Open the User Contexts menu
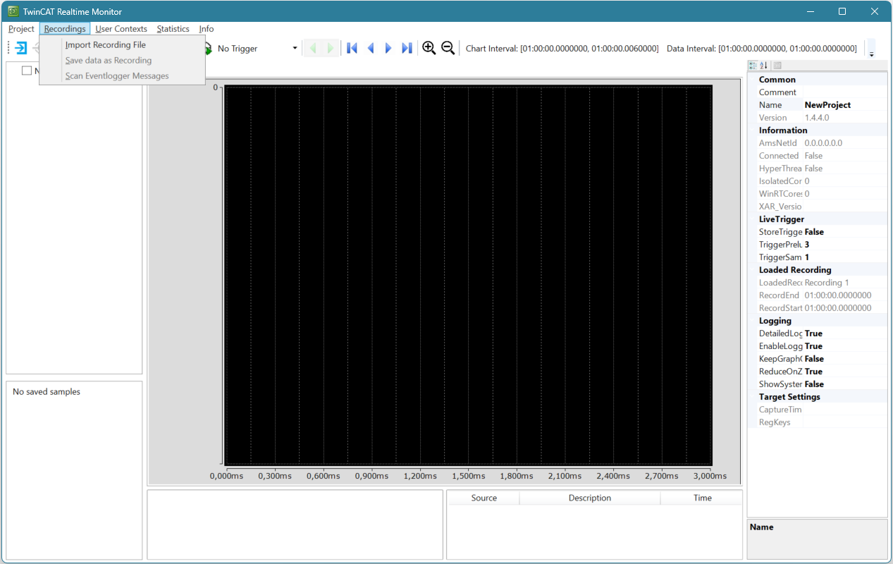893x564 pixels. click(x=121, y=29)
